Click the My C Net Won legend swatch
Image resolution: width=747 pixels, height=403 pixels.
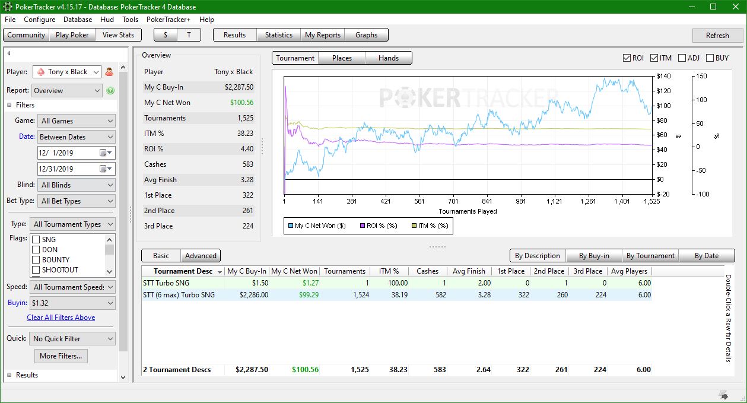point(290,226)
